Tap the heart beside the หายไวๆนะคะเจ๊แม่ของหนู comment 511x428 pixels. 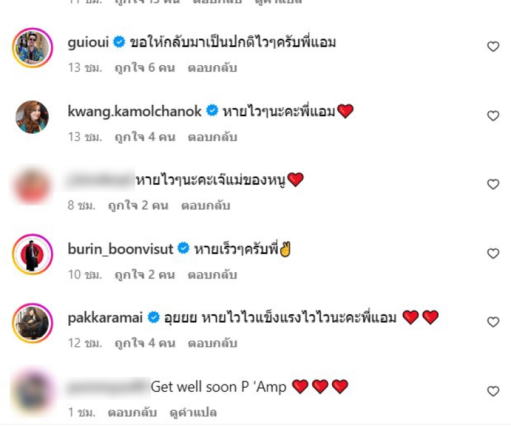pyautogui.click(x=493, y=185)
